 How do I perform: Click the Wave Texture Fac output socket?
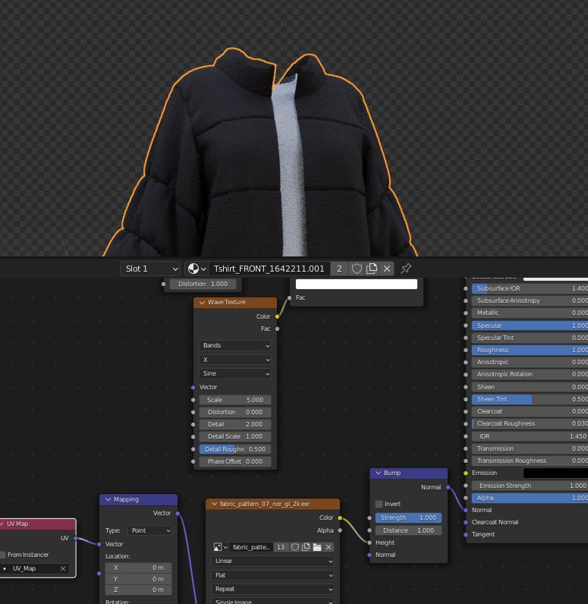click(x=277, y=329)
